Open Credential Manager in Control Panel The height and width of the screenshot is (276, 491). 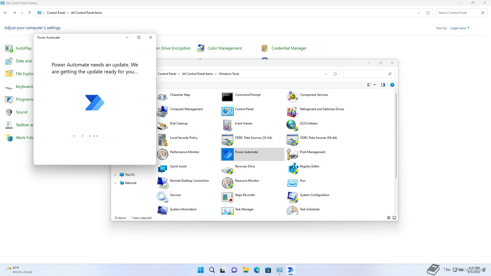click(x=284, y=48)
